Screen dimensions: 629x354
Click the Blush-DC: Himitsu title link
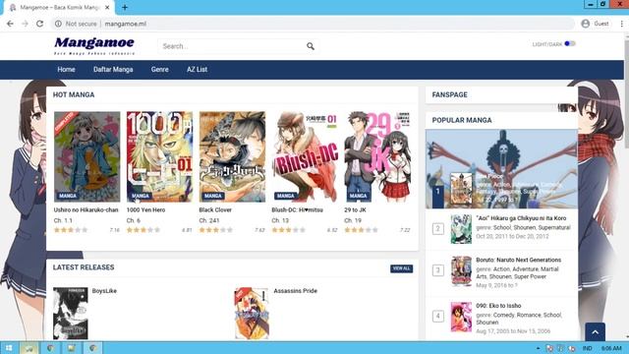coord(297,209)
